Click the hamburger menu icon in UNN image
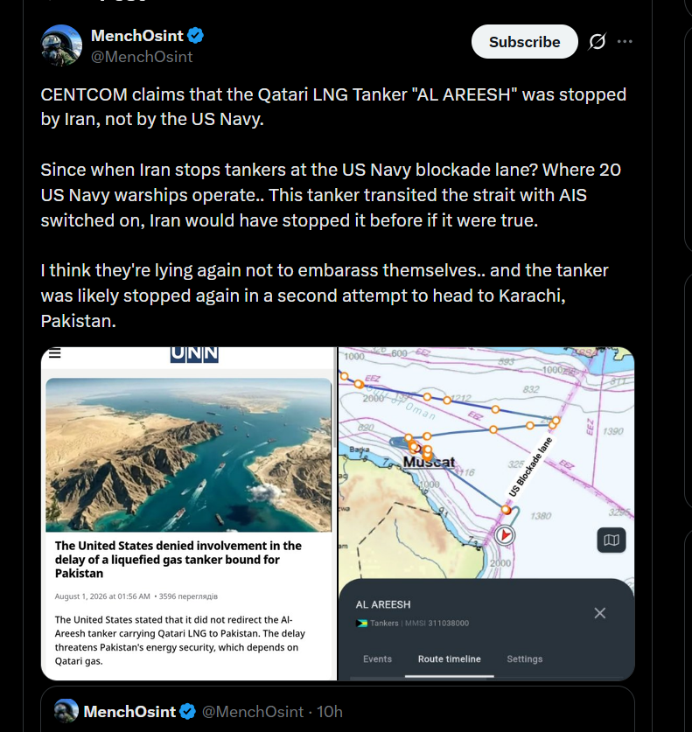 (54, 353)
